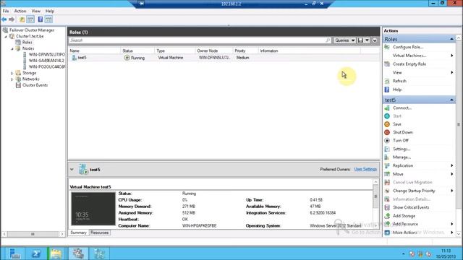Image resolution: width=463 pixels, height=260 pixels.
Task: Select Cluster Events in the tree
Action: click(x=35, y=85)
